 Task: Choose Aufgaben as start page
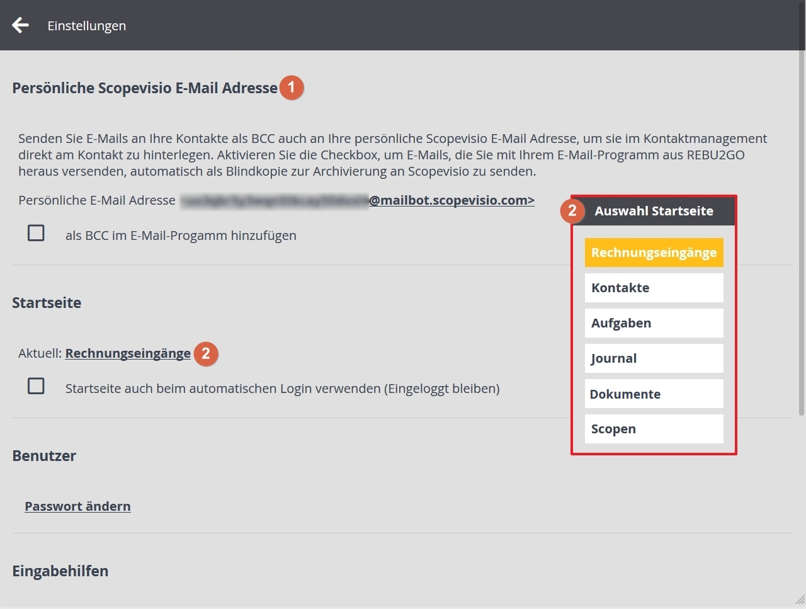654,323
